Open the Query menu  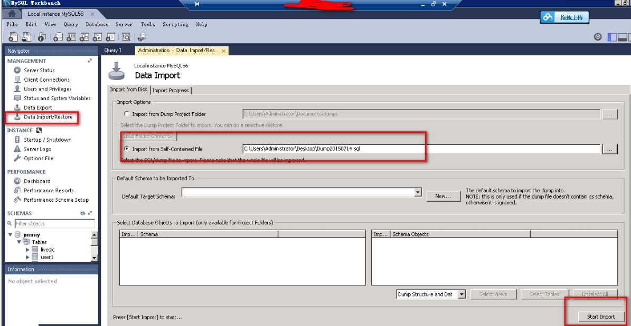[70, 25]
